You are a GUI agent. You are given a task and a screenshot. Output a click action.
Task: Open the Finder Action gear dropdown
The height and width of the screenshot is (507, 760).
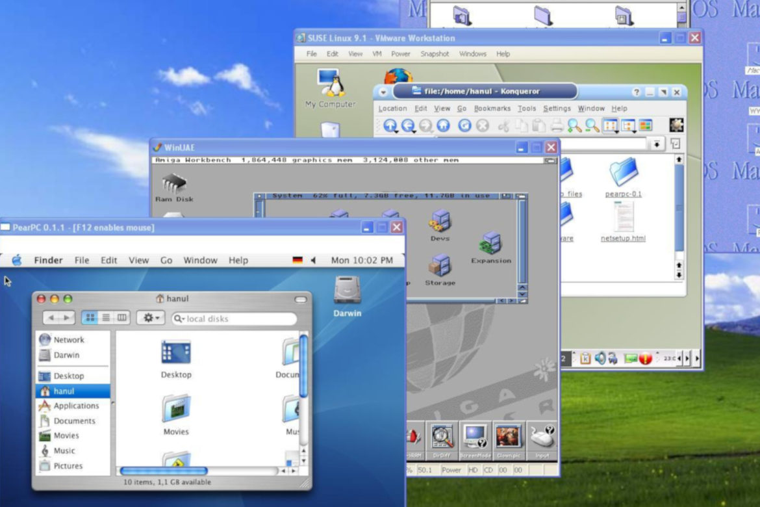click(x=151, y=318)
